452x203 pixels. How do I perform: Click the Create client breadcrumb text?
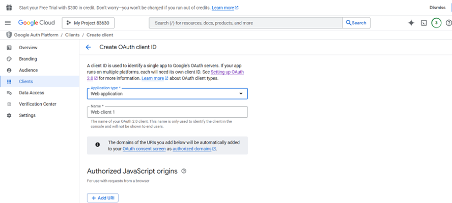(x=100, y=35)
